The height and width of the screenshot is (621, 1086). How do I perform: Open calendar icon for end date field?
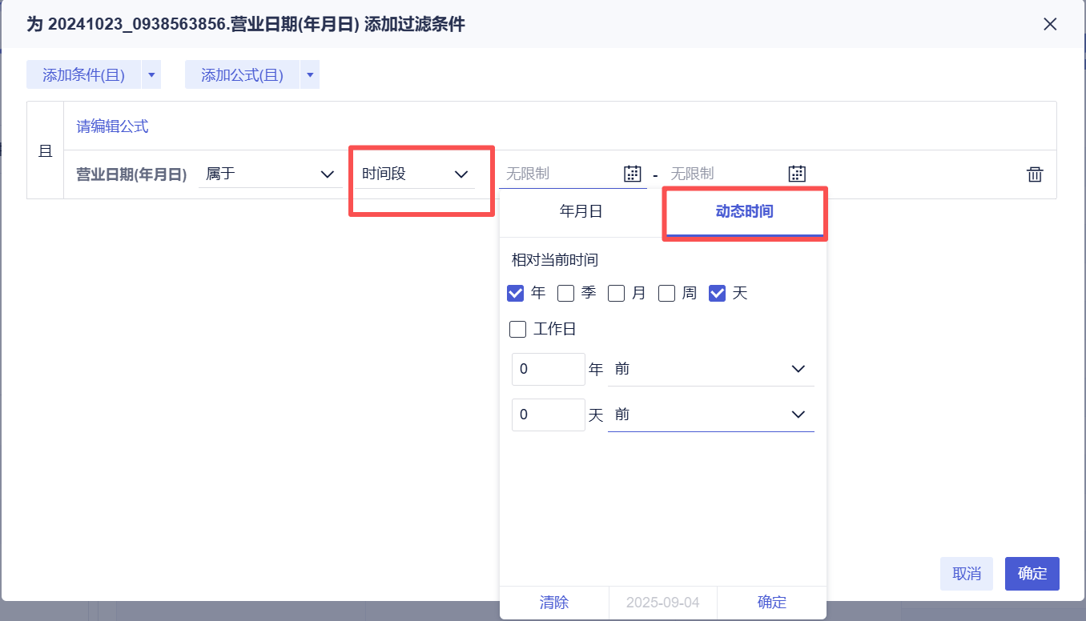pyautogui.click(x=797, y=174)
